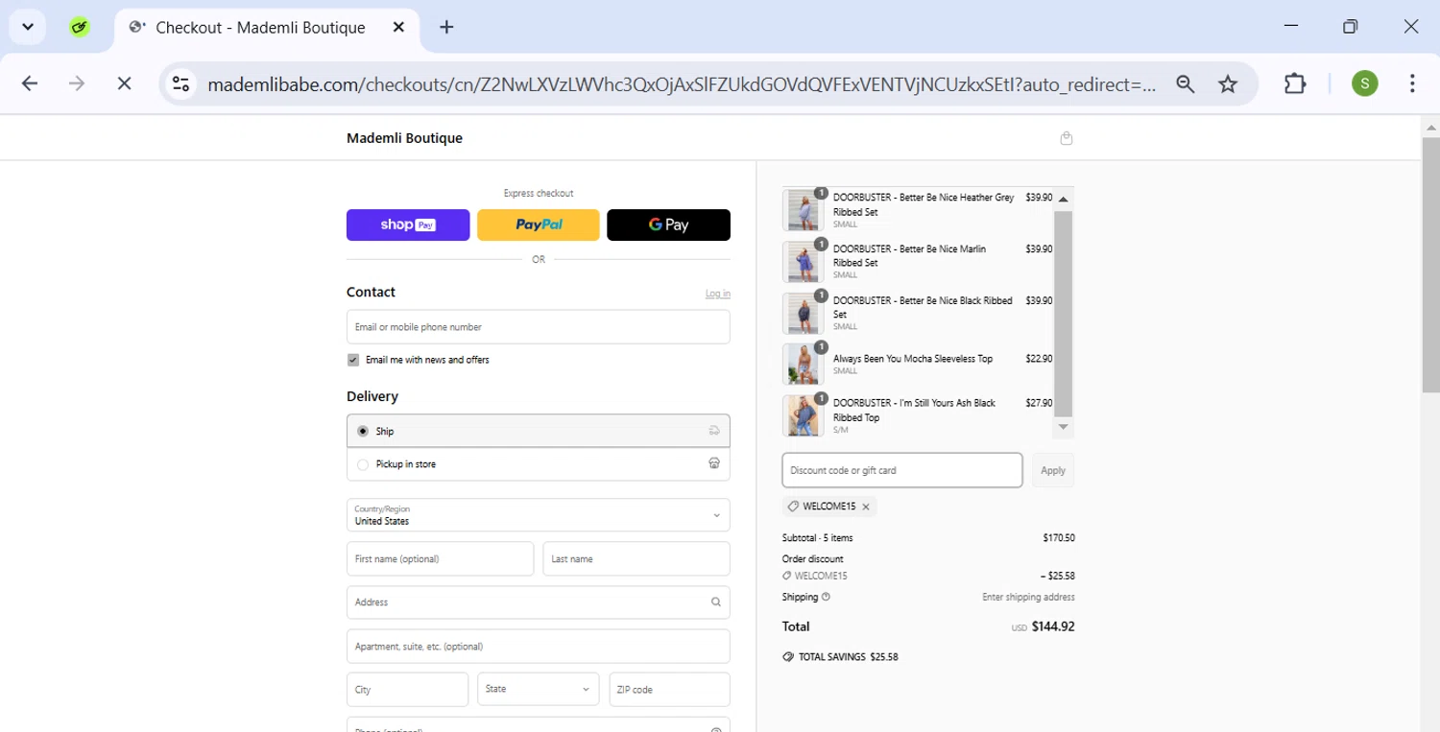This screenshot has width=1440, height=732.
Task: Click the Mocha Sleeveless Top thumbnail
Action: (x=804, y=364)
